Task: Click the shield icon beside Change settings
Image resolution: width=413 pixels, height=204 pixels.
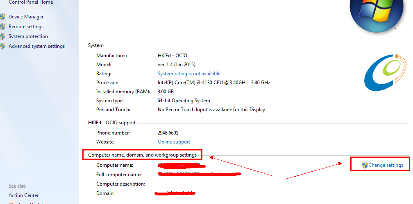Action: (x=365, y=165)
